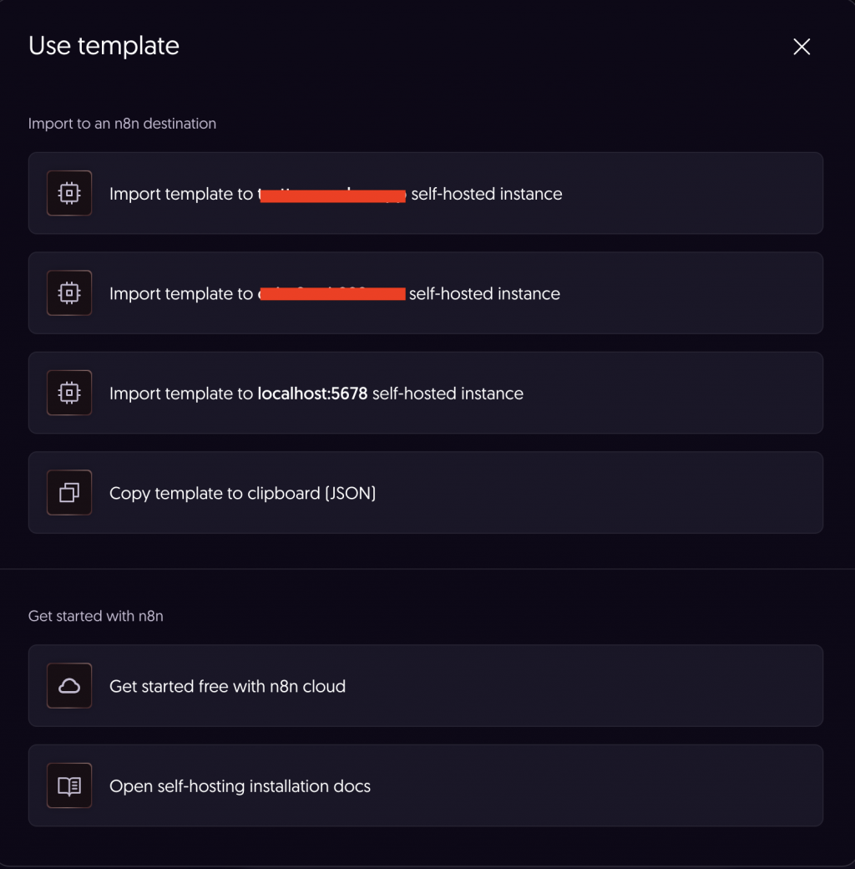855x869 pixels.
Task: Click the copy icon for the clipboard option
Action: click(69, 493)
